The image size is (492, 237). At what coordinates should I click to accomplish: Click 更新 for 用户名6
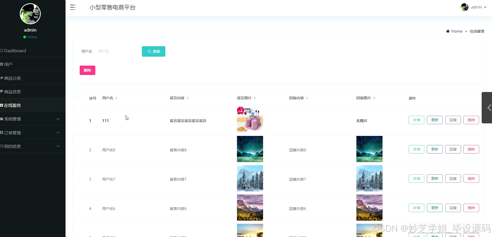[435, 208]
